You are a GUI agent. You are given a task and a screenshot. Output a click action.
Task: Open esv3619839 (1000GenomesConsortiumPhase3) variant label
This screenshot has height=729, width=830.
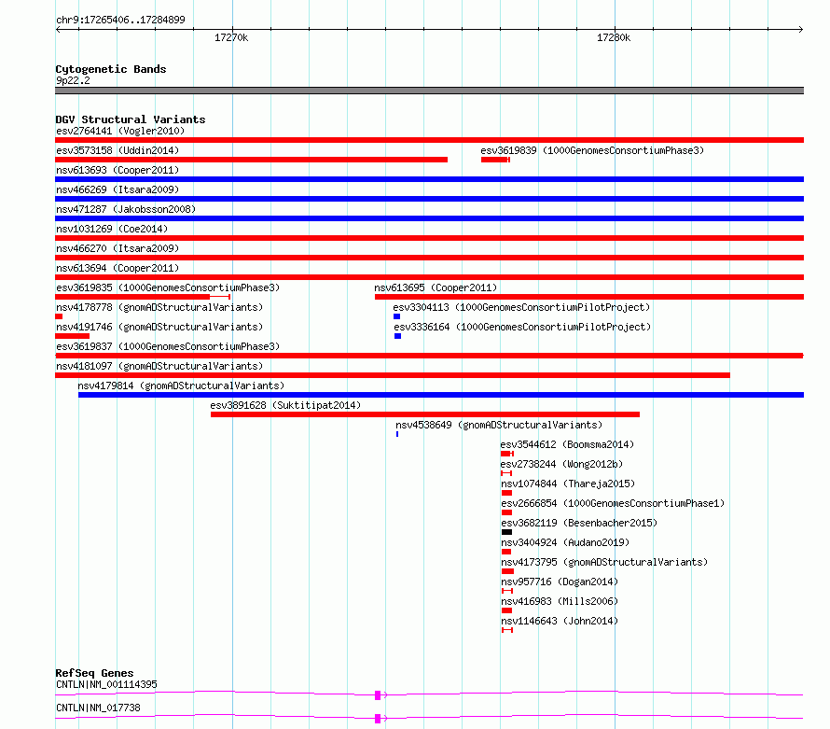pyautogui.click(x=592, y=150)
